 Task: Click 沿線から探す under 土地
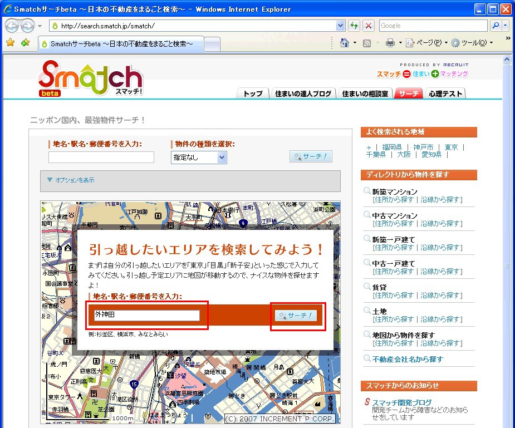pyautogui.click(x=440, y=319)
